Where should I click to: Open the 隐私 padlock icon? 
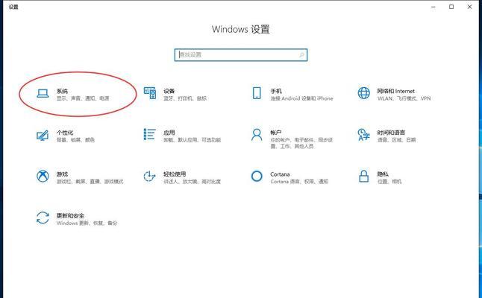click(363, 176)
